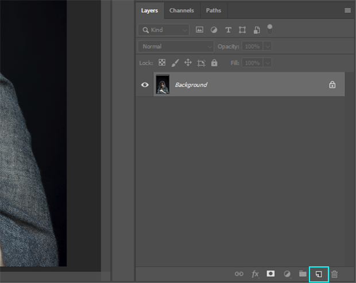Filter for smart objects
This screenshot has width=356, height=283.
pos(257,30)
